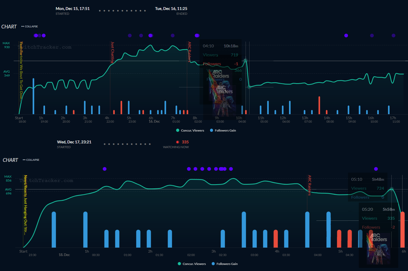The image size is (408, 271).
Task: Click red bar at 4h mark in Dec 17 chart
Action: [276, 239]
